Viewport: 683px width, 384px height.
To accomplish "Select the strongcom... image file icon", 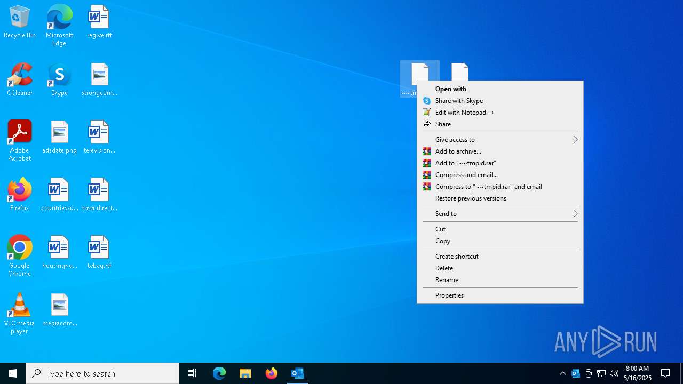I will click(x=99, y=80).
